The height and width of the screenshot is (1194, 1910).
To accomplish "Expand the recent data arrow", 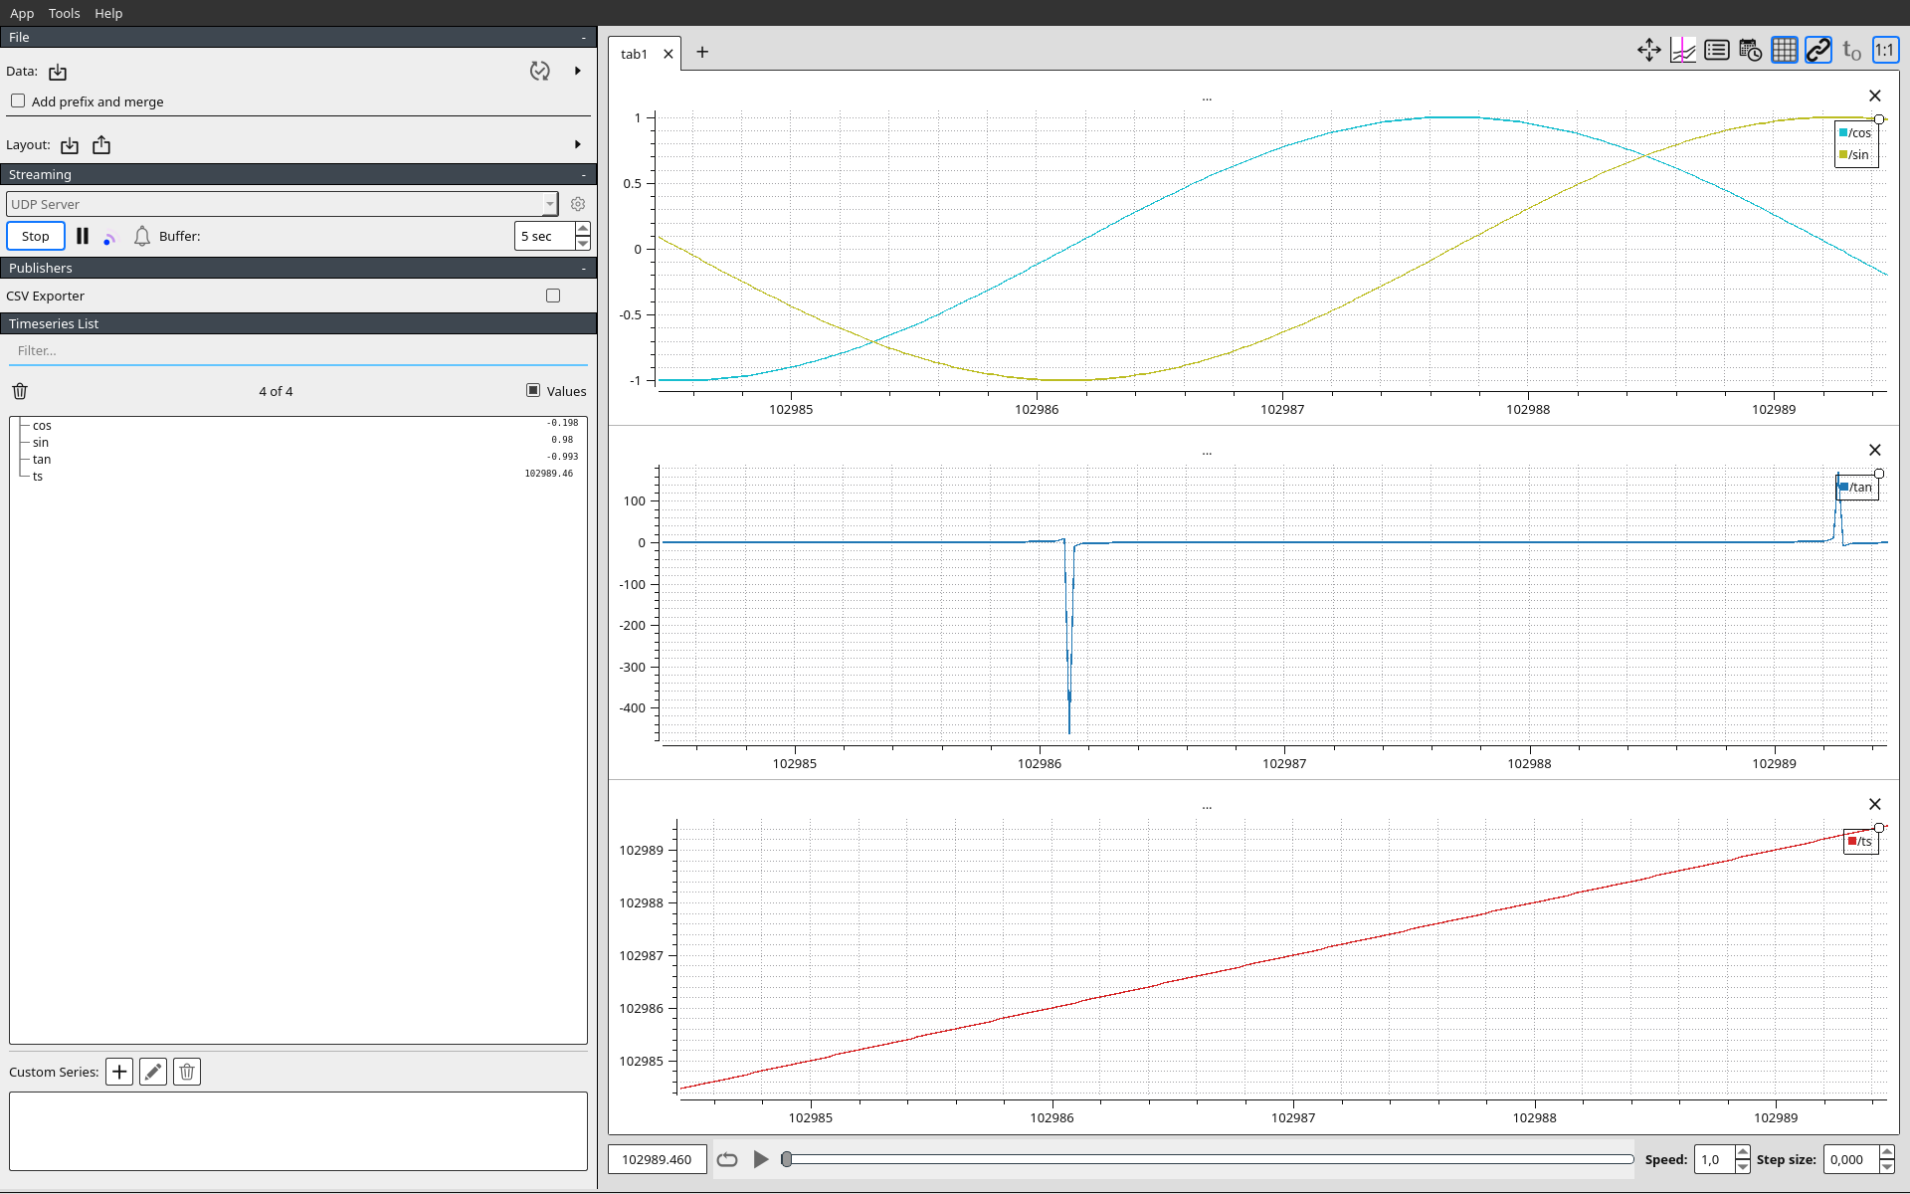I will point(578,71).
